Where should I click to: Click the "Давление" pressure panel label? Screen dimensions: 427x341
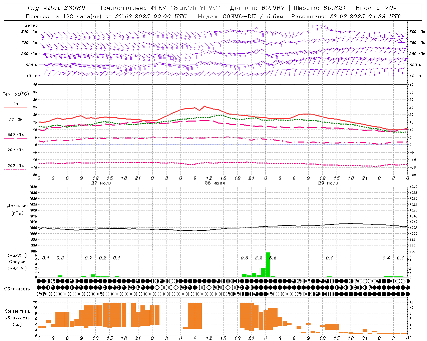[17, 206]
